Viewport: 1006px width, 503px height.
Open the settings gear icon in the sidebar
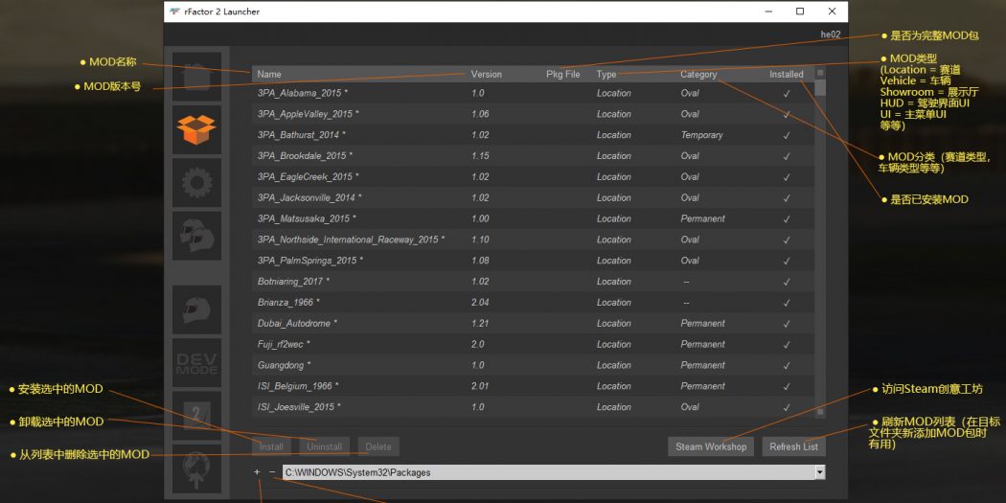pos(197,183)
